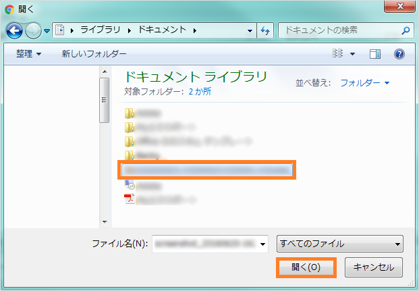Toggle the preview pane icon
419x291 pixels.
(376, 53)
